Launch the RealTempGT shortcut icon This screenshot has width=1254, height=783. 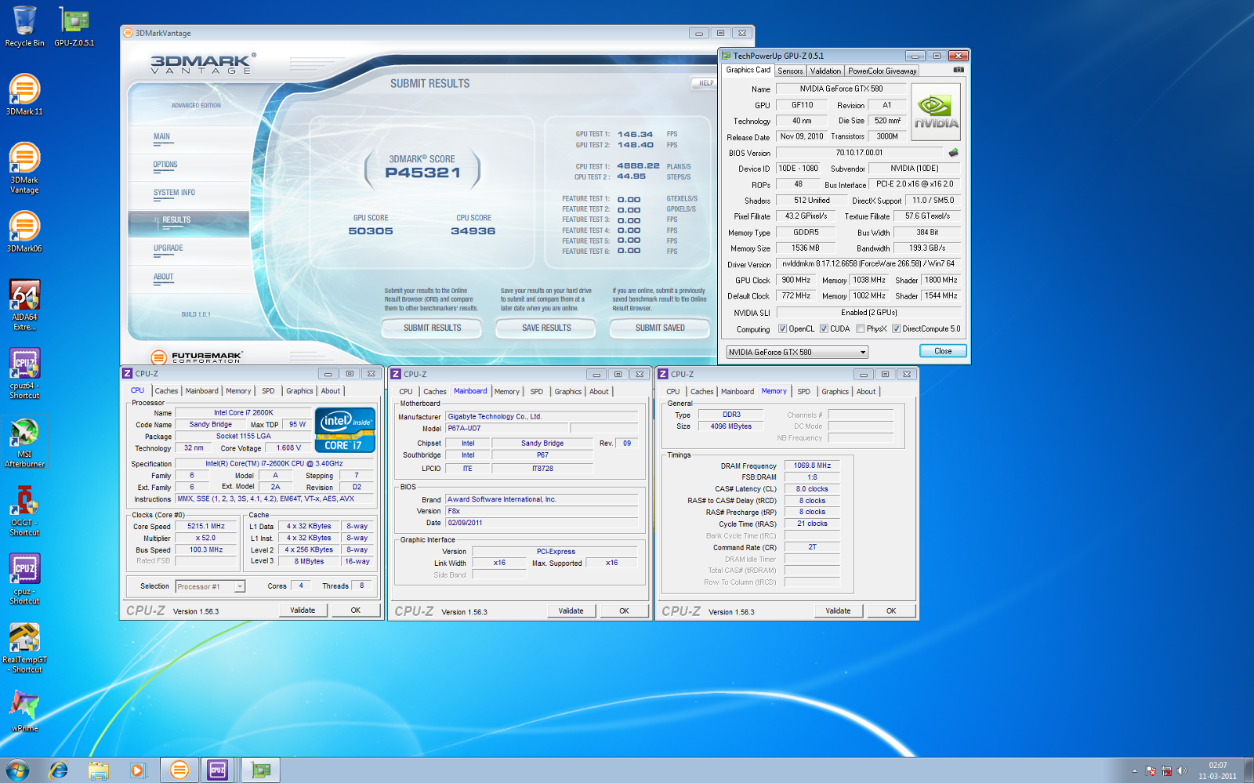click(24, 647)
